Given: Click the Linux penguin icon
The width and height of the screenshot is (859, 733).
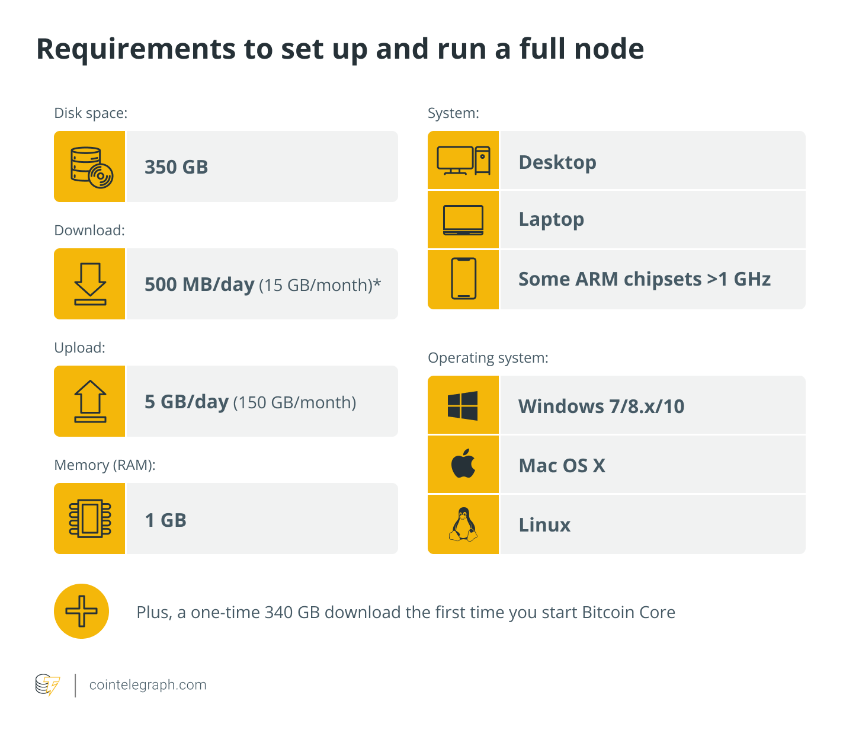Looking at the screenshot, I should (x=463, y=524).
